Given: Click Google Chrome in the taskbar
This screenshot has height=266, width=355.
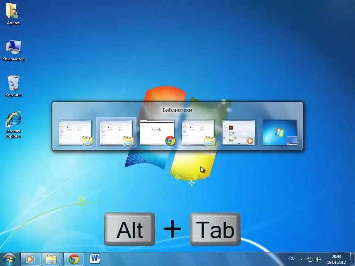Looking at the screenshot, I should click(74, 259).
